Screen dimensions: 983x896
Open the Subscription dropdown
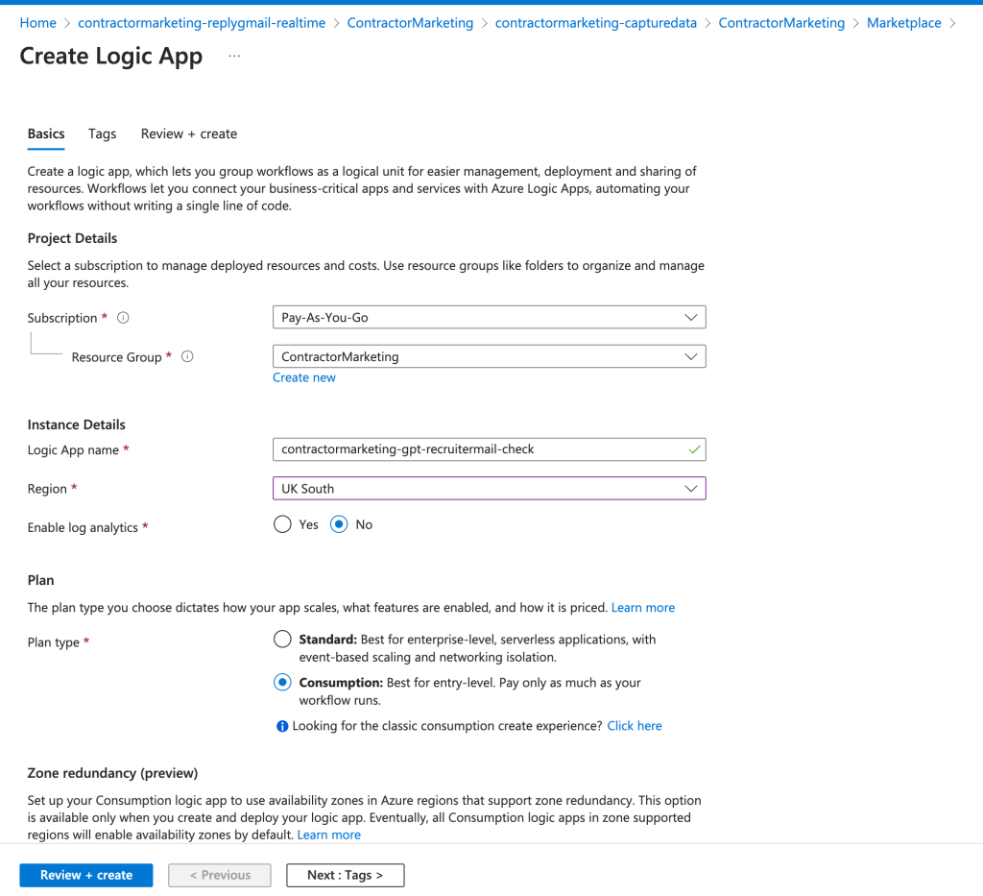click(x=489, y=317)
